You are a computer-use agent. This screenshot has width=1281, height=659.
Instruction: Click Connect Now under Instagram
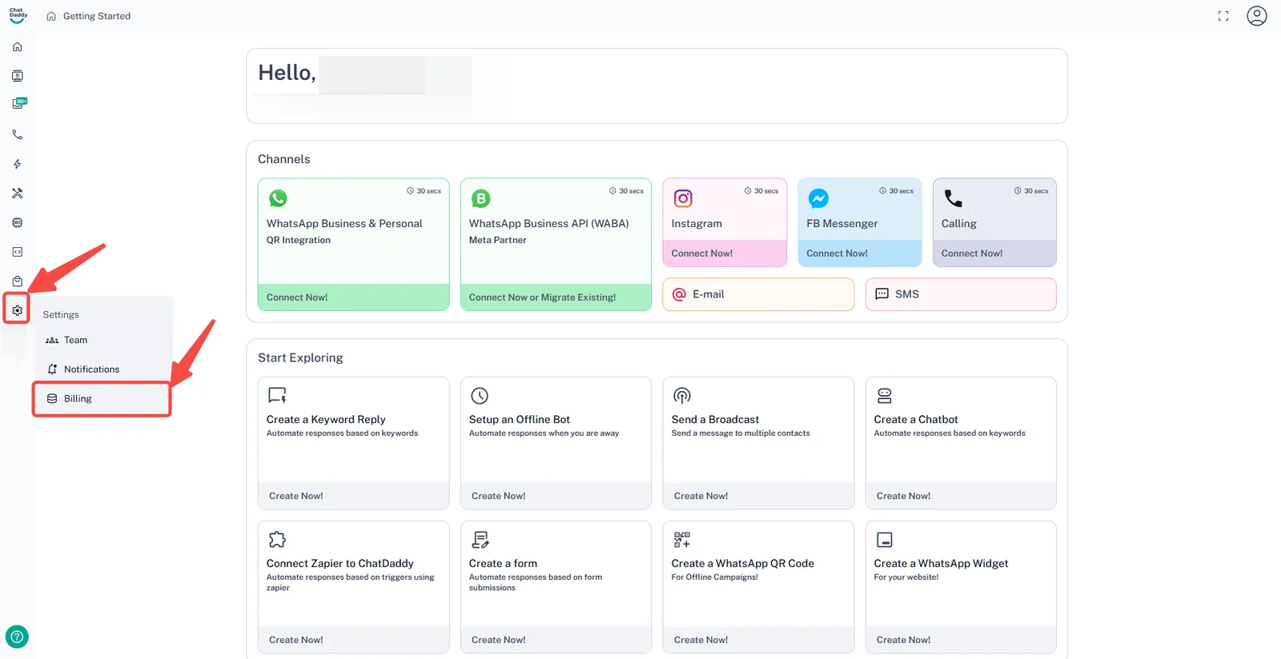(701, 254)
